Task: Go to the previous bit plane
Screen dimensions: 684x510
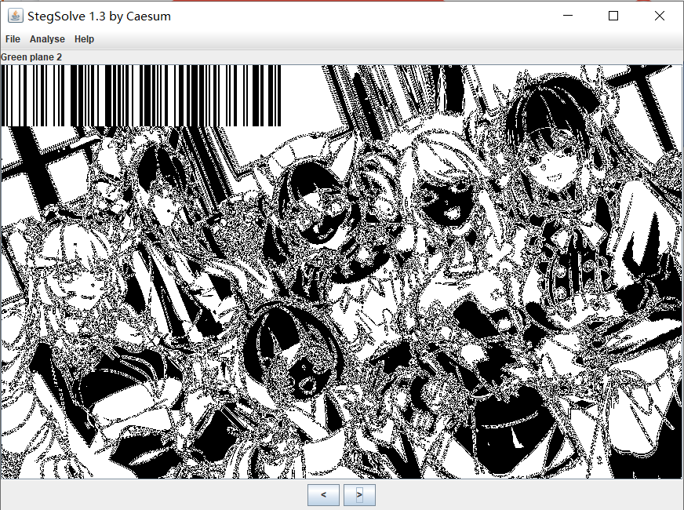Action: tap(323, 495)
